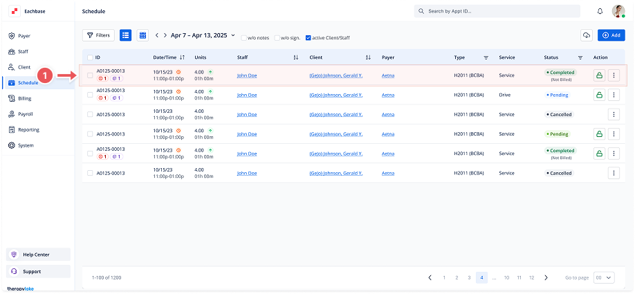
Task: Open the notifications bell
Action: click(600, 12)
